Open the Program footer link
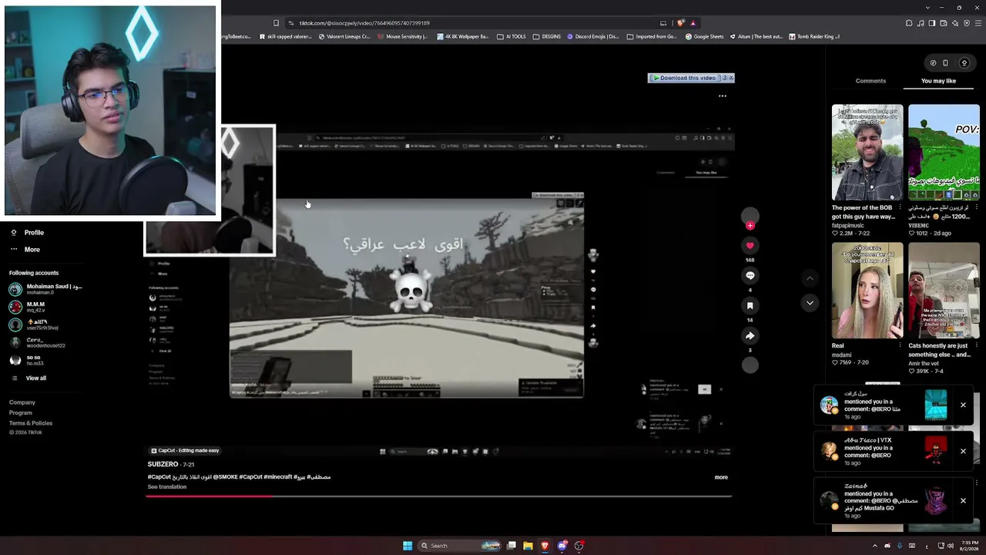 pos(21,413)
